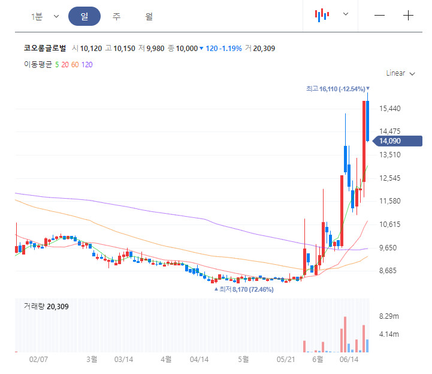432x374 pixels.
Task: Click the 04/14 date axis label
Action: pyautogui.click(x=199, y=360)
